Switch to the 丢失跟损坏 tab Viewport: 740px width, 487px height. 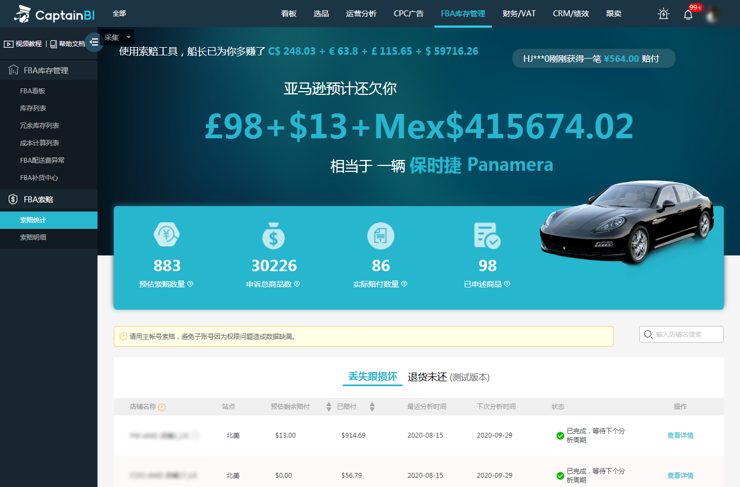[373, 376]
